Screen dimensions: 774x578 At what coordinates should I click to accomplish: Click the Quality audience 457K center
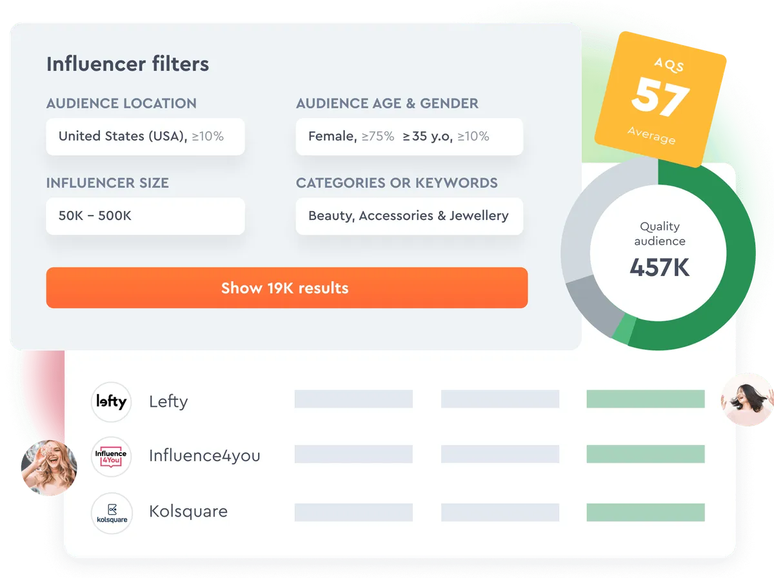tap(659, 252)
